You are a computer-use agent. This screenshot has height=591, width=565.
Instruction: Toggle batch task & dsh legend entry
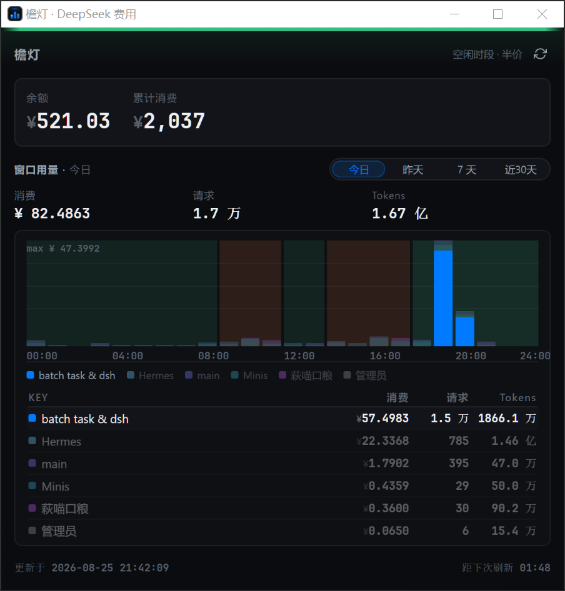click(x=71, y=375)
